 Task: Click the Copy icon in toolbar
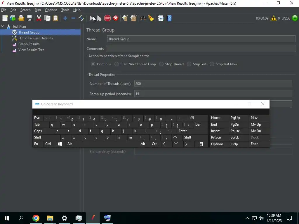[47, 18]
